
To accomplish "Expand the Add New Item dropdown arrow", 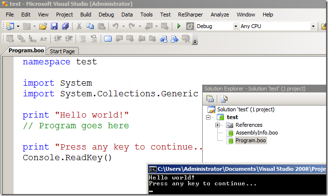I will [x=34, y=26].
